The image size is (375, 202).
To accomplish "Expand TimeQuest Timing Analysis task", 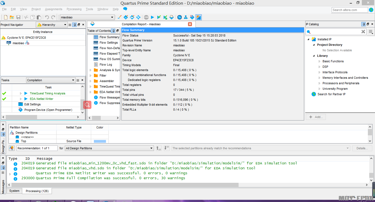I will 21,93.
